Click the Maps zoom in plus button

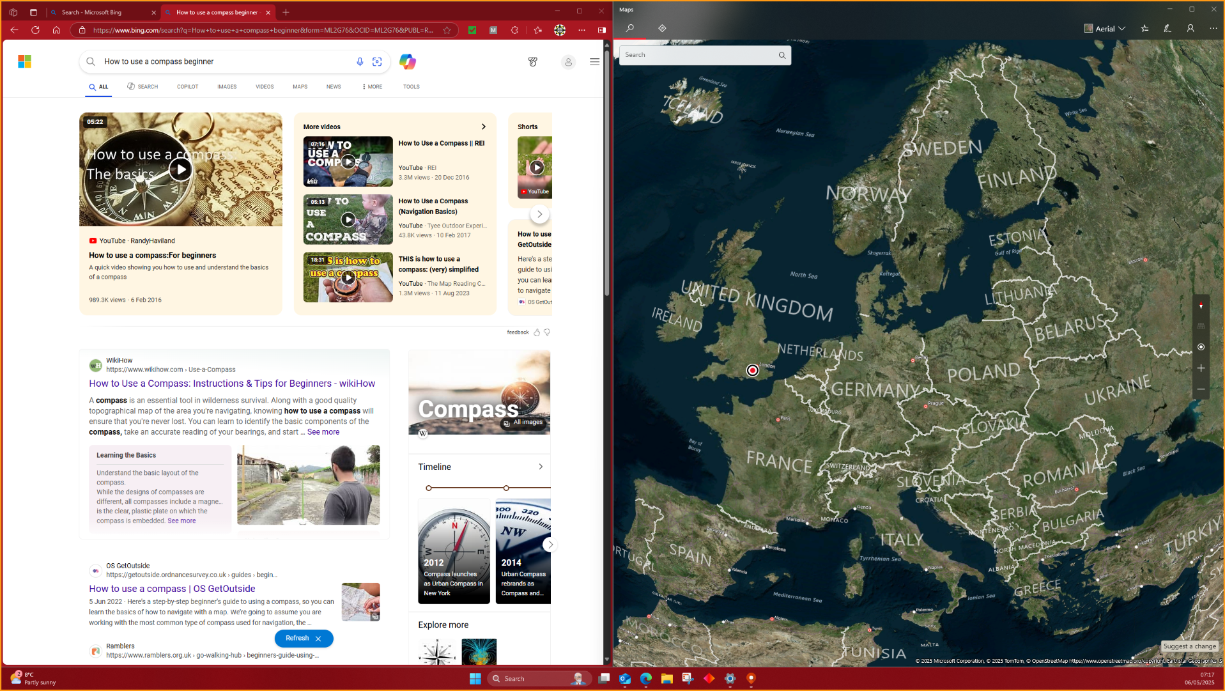tap(1201, 368)
